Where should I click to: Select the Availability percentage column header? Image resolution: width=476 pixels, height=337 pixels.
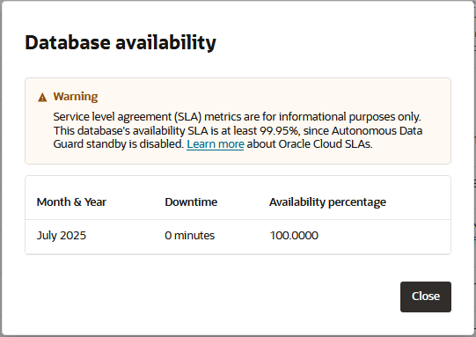[x=327, y=202]
